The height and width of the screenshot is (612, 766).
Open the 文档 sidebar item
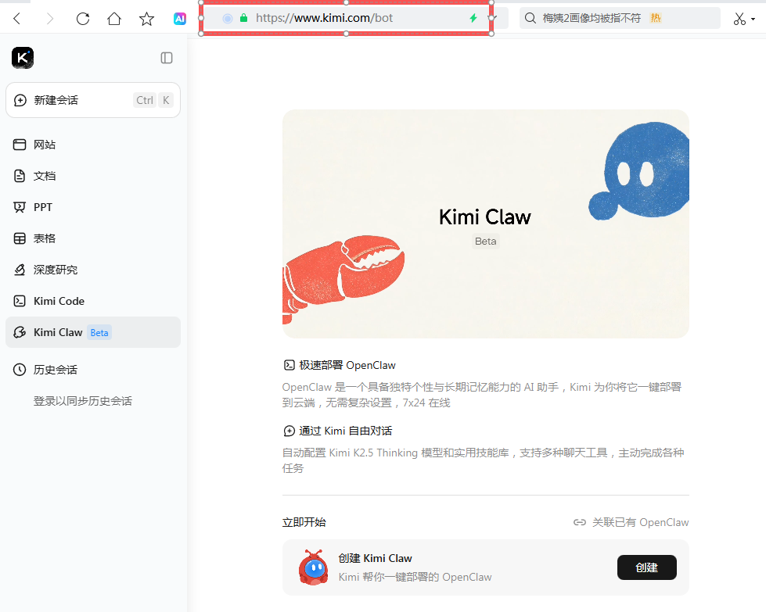click(x=93, y=176)
